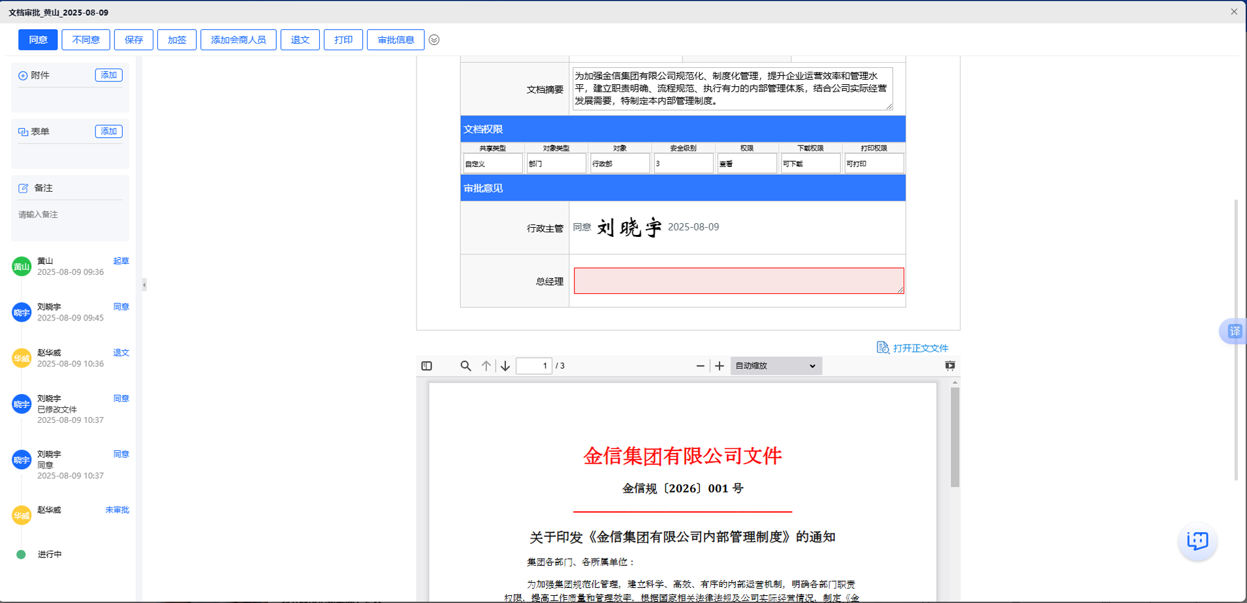Click the 不同意 reject button

(86, 40)
